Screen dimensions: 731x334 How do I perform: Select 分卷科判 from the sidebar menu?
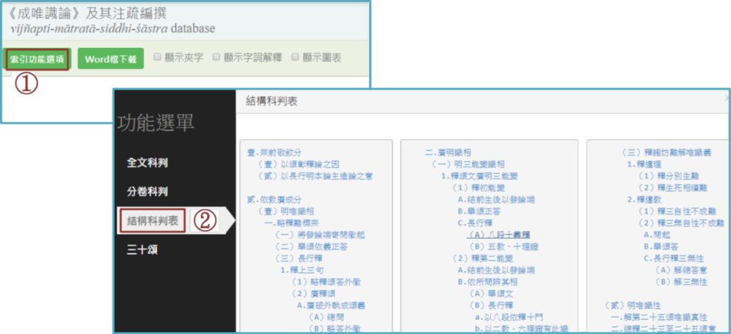[147, 191]
